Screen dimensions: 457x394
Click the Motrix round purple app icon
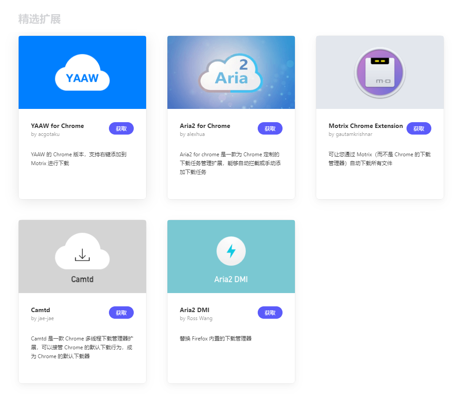(x=380, y=72)
